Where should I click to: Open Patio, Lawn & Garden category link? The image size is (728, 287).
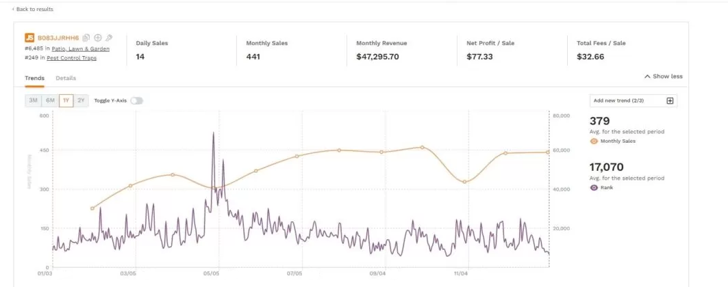point(80,49)
